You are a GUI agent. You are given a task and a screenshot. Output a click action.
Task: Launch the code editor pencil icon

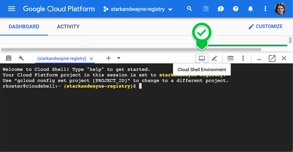[x=215, y=58]
